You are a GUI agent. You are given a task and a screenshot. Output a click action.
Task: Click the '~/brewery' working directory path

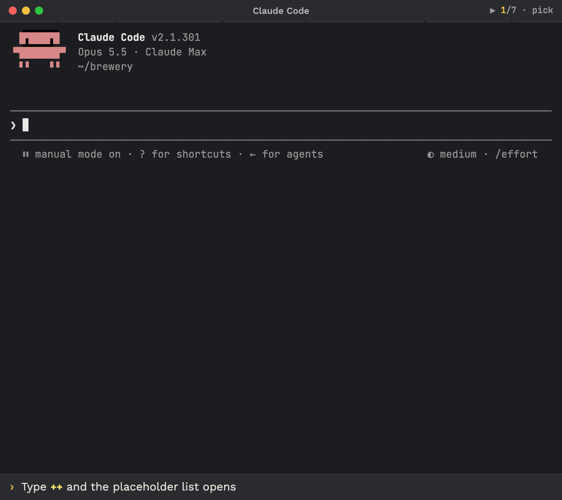[105, 67]
